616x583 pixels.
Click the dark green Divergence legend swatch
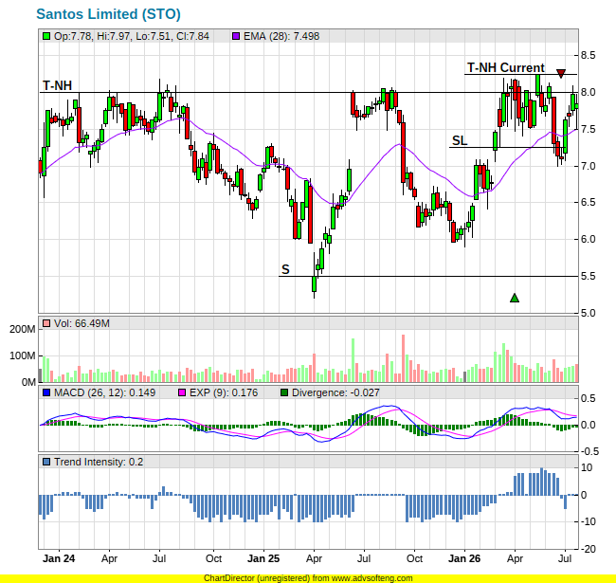point(284,392)
